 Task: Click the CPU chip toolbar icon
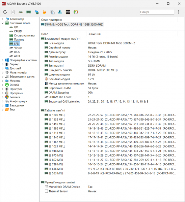pyautogui.click(x=21, y=12)
